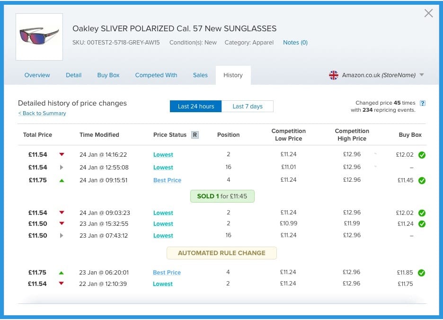The image size is (443, 320).
Task: Open Notes (0) link
Action: tap(295, 43)
